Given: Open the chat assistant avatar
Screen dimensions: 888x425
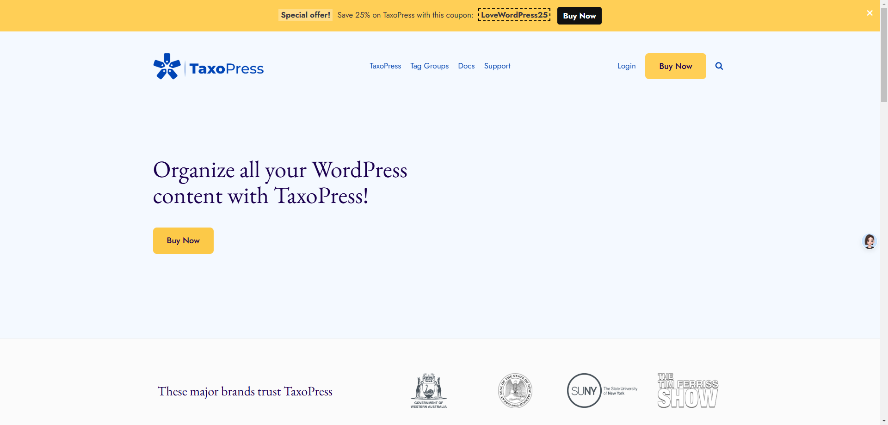Looking at the screenshot, I should pos(869,241).
